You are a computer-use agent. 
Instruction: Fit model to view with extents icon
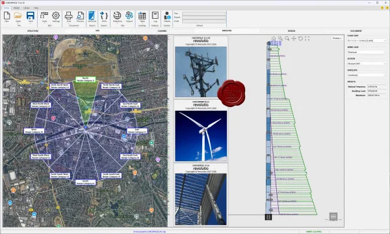pyautogui.click(x=307, y=38)
